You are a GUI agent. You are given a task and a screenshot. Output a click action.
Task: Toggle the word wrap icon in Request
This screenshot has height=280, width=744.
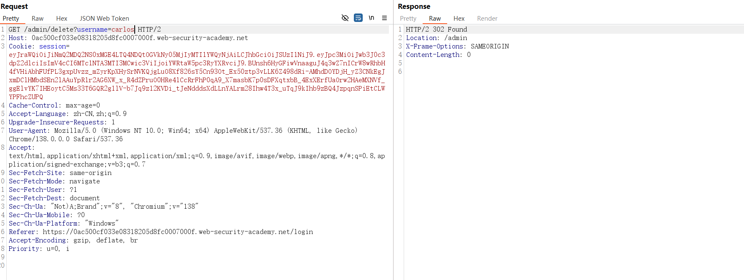(358, 18)
